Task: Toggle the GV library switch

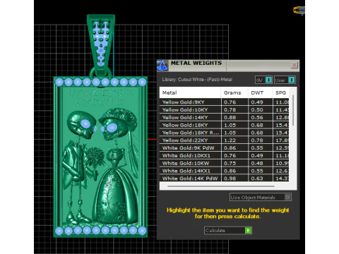Action: pos(263,80)
